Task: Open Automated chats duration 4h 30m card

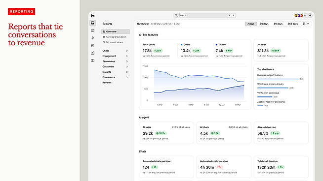Action: click(x=224, y=167)
